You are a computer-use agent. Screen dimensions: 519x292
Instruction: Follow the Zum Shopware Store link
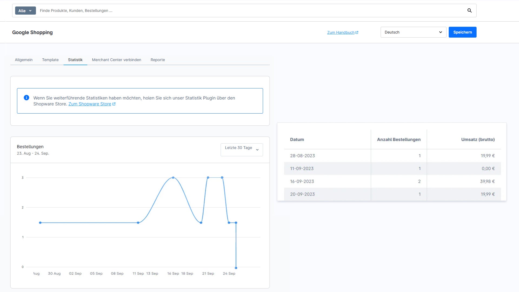click(90, 104)
